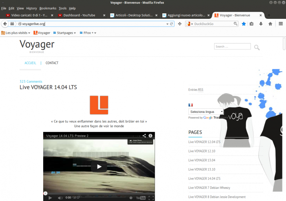Open the Seleziona lingua dropdown
Image resolution: width=286 pixels, height=201 pixels.
click(206, 112)
